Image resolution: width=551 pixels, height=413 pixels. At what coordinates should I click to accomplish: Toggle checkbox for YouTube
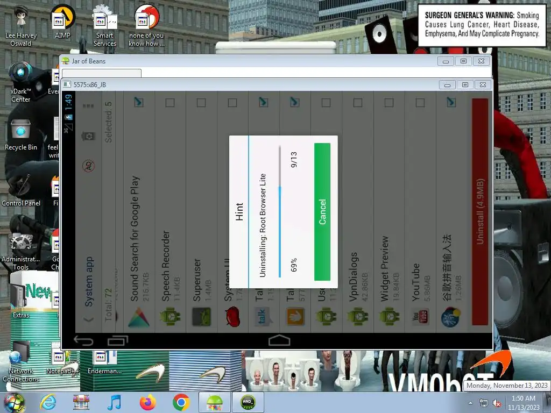pyautogui.click(x=420, y=103)
